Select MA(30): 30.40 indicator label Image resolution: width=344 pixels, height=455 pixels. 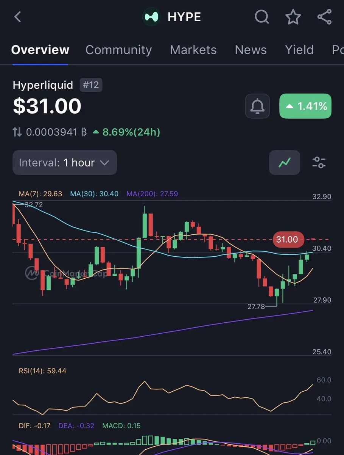click(94, 194)
